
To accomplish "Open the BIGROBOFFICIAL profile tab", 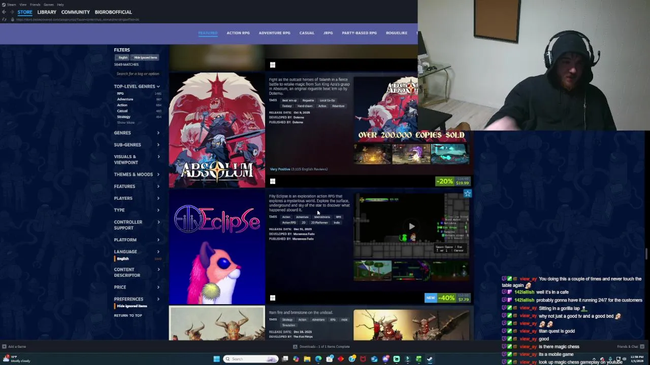I will (113, 12).
